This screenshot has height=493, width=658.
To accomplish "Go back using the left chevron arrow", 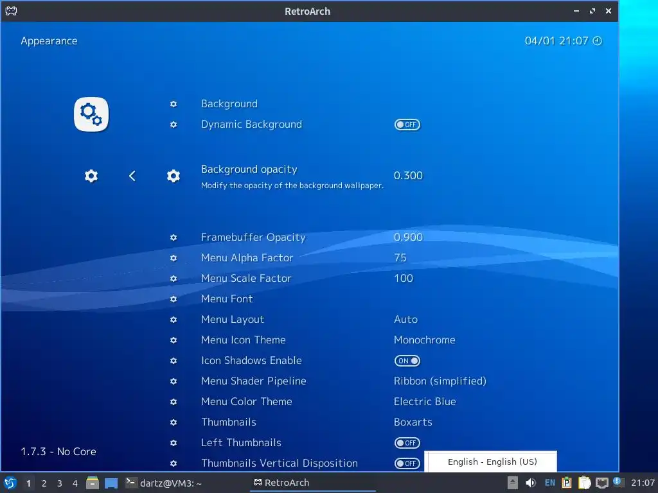I will coord(132,176).
